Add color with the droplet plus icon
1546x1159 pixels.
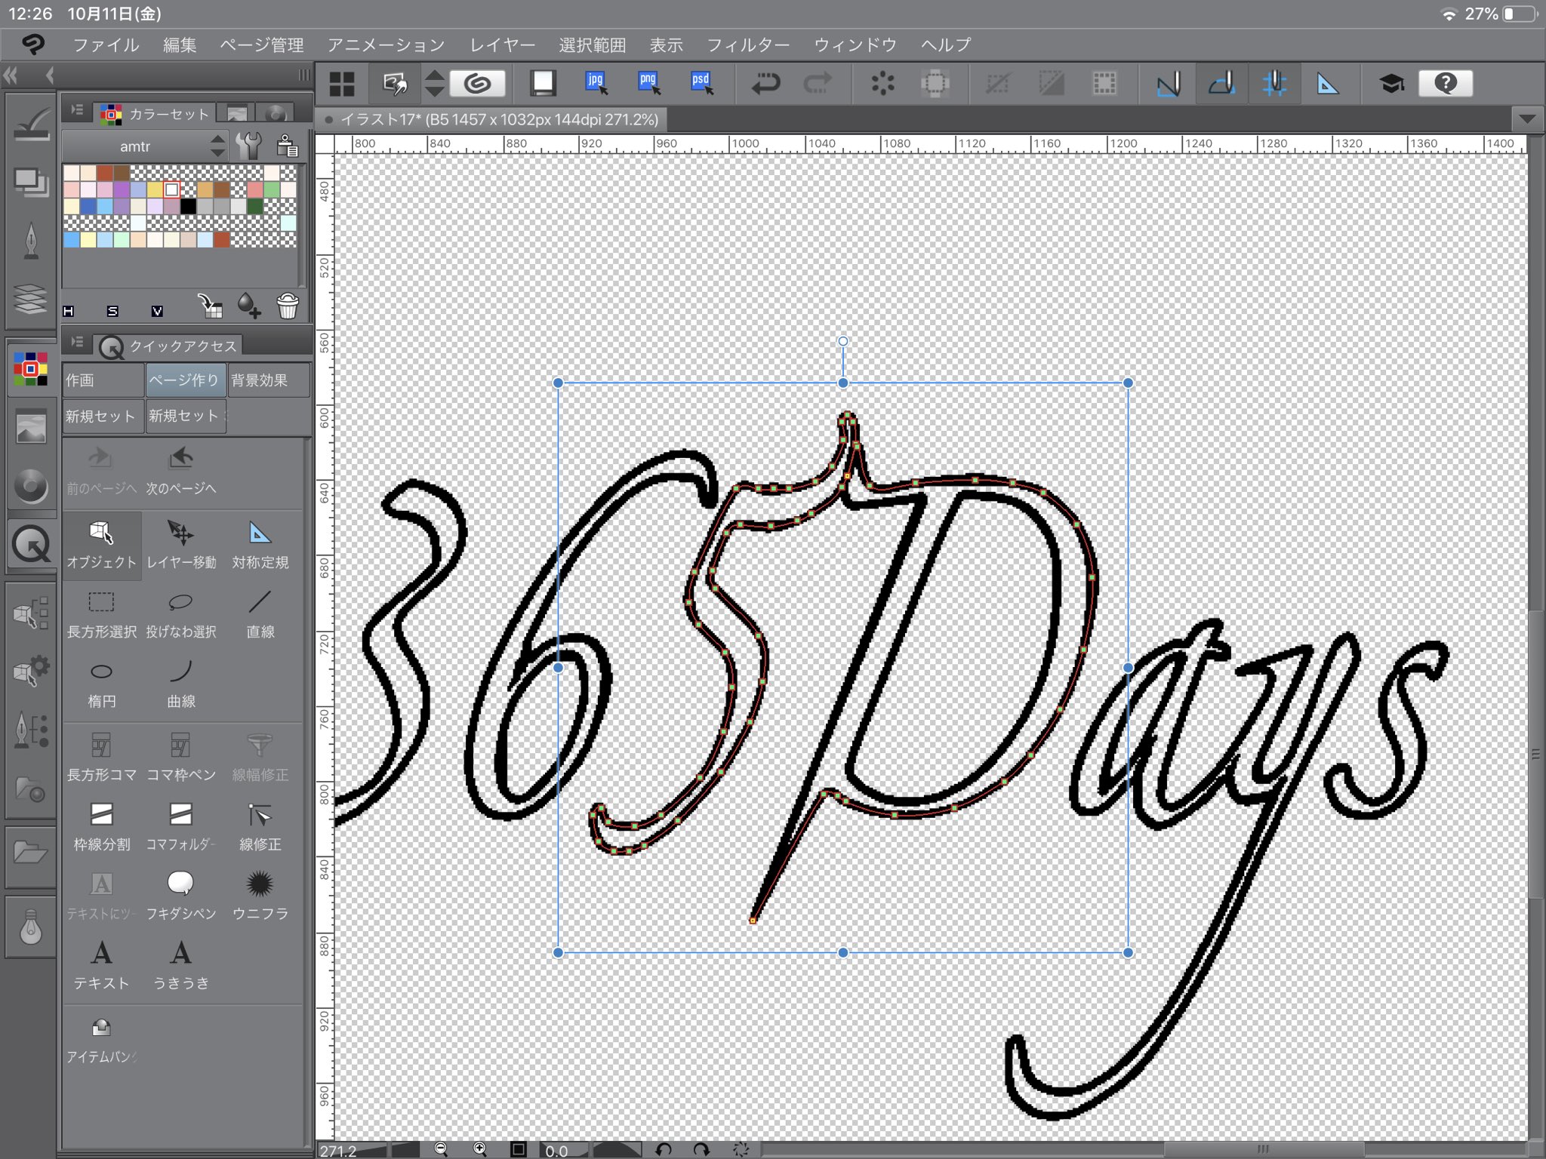[248, 306]
